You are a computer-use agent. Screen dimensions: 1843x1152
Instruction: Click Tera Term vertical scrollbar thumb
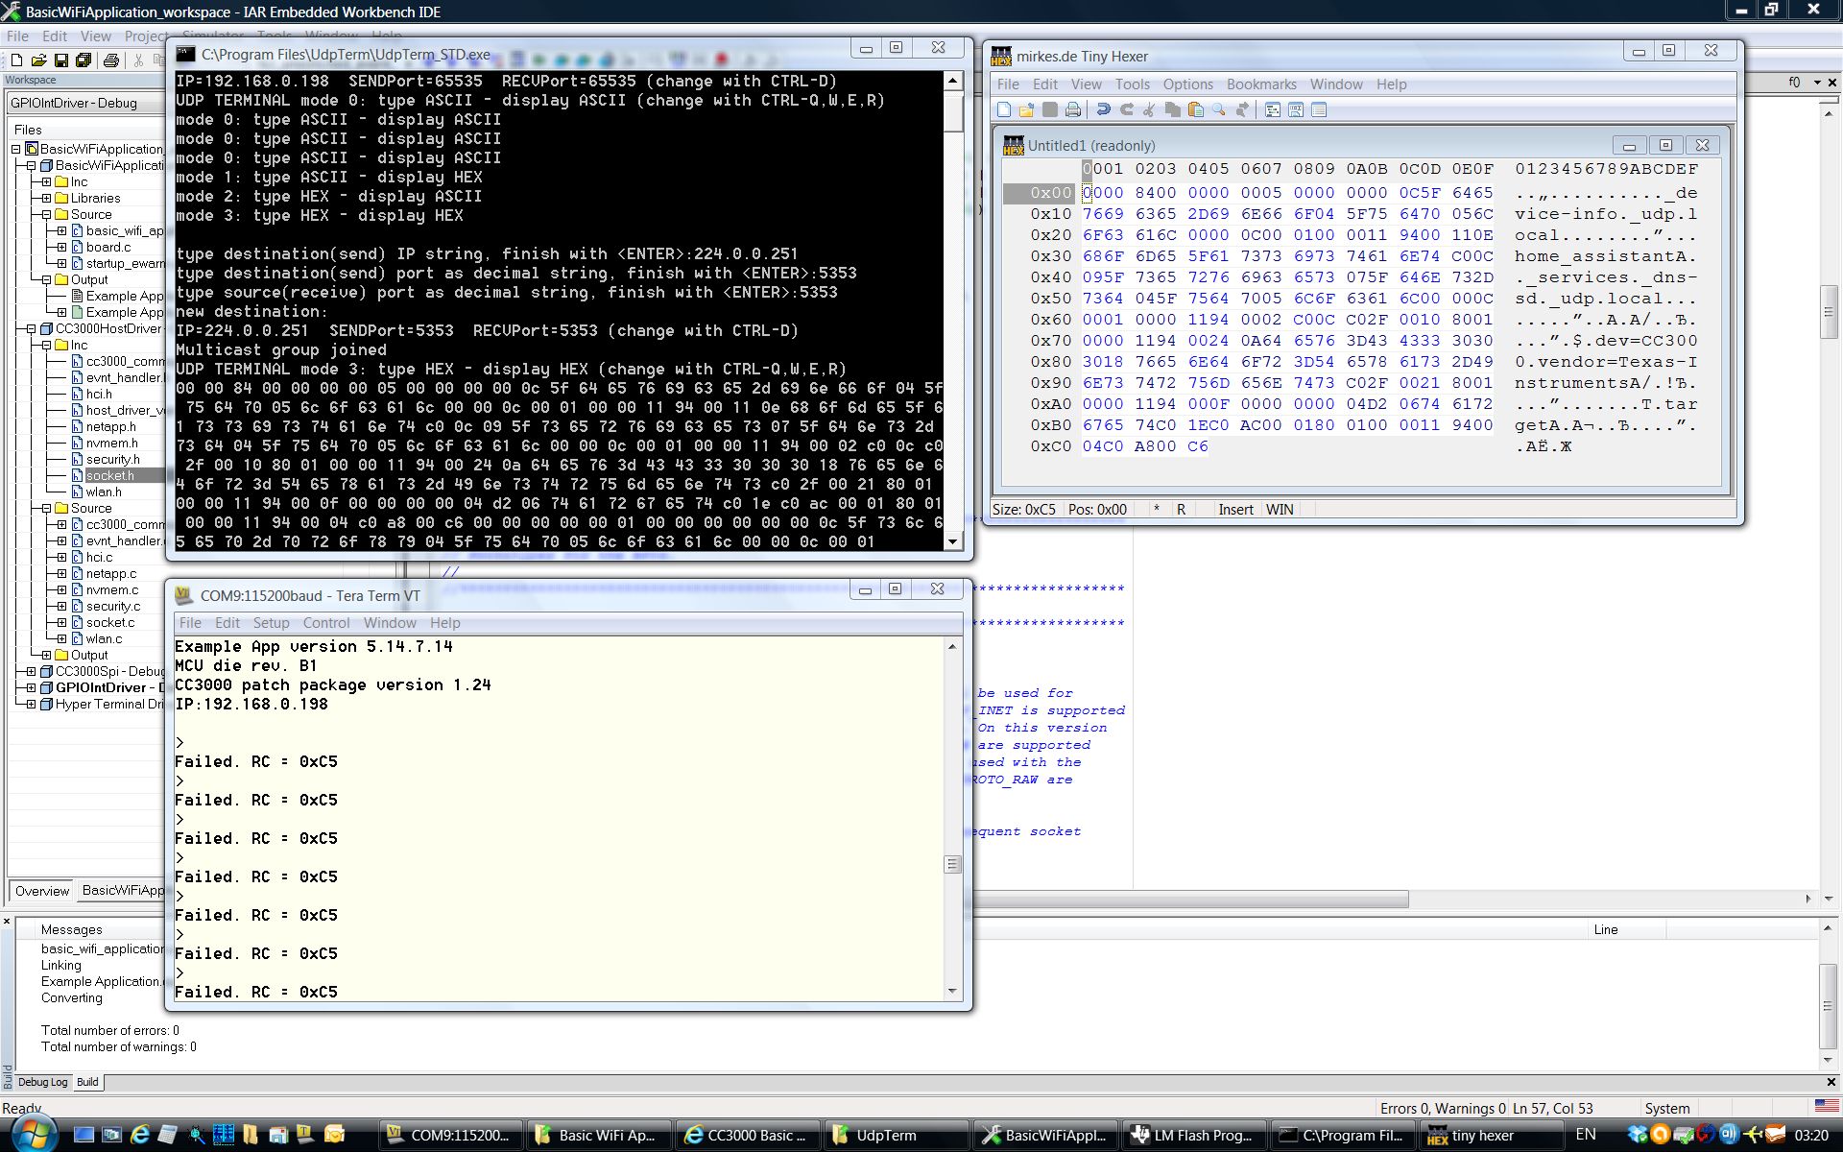point(952,864)
